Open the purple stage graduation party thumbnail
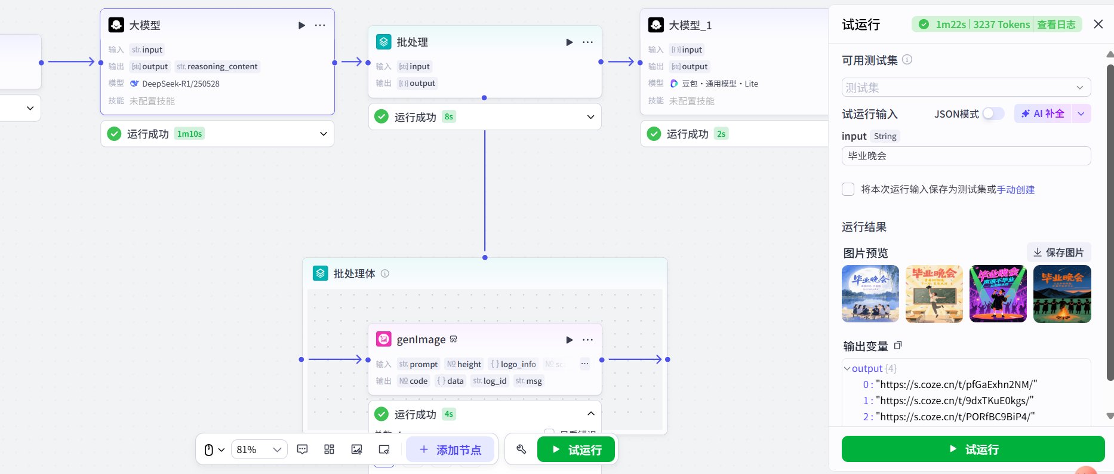Image resolution: width=1114 pixels, height=474 pixels. click(998, 294)
